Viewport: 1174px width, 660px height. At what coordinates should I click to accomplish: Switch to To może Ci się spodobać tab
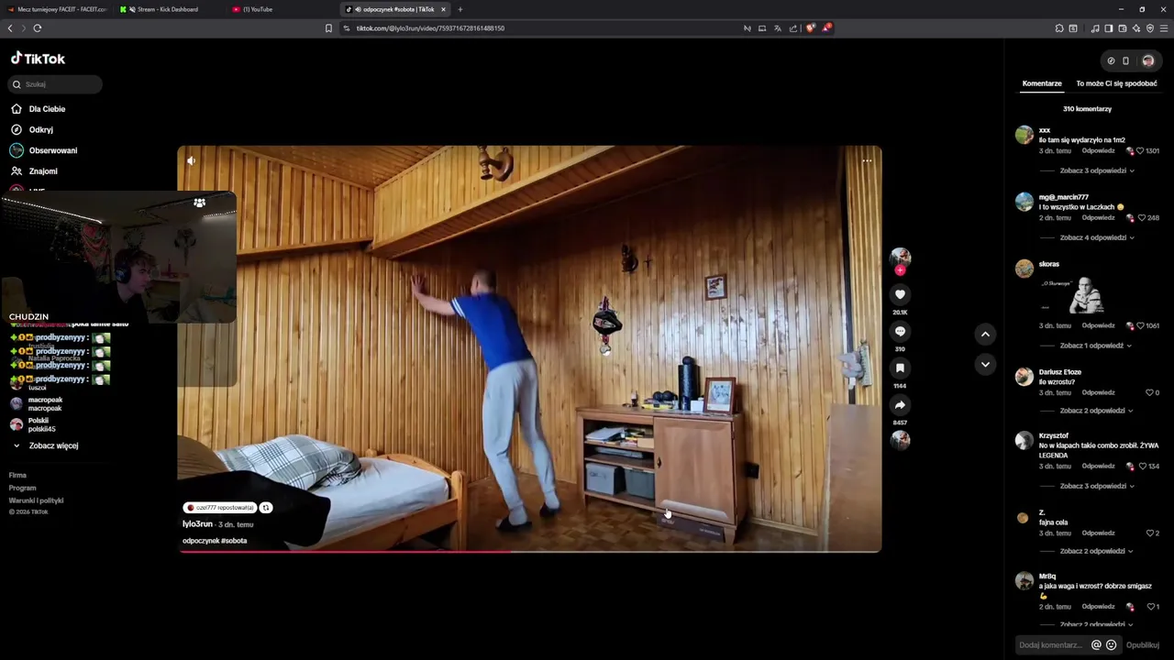click(1116, 83)
